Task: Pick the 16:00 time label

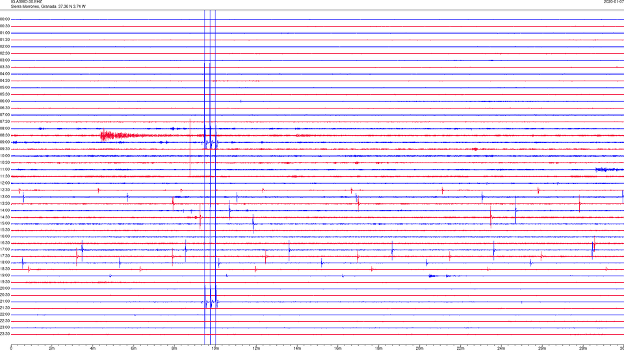Action: (x=5, y=237)
